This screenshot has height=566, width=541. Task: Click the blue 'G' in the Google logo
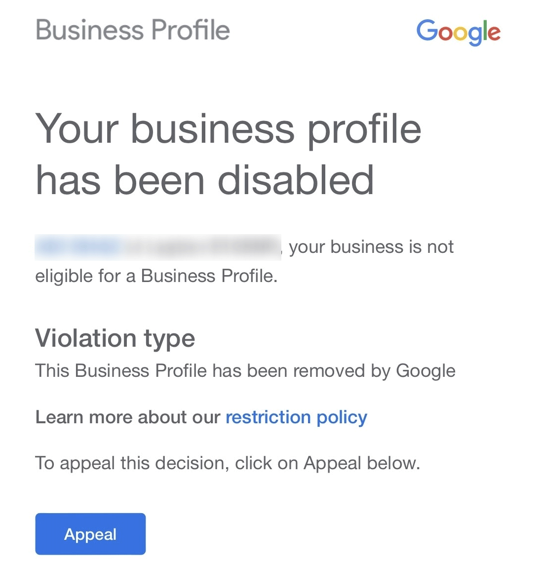point(427,31)
